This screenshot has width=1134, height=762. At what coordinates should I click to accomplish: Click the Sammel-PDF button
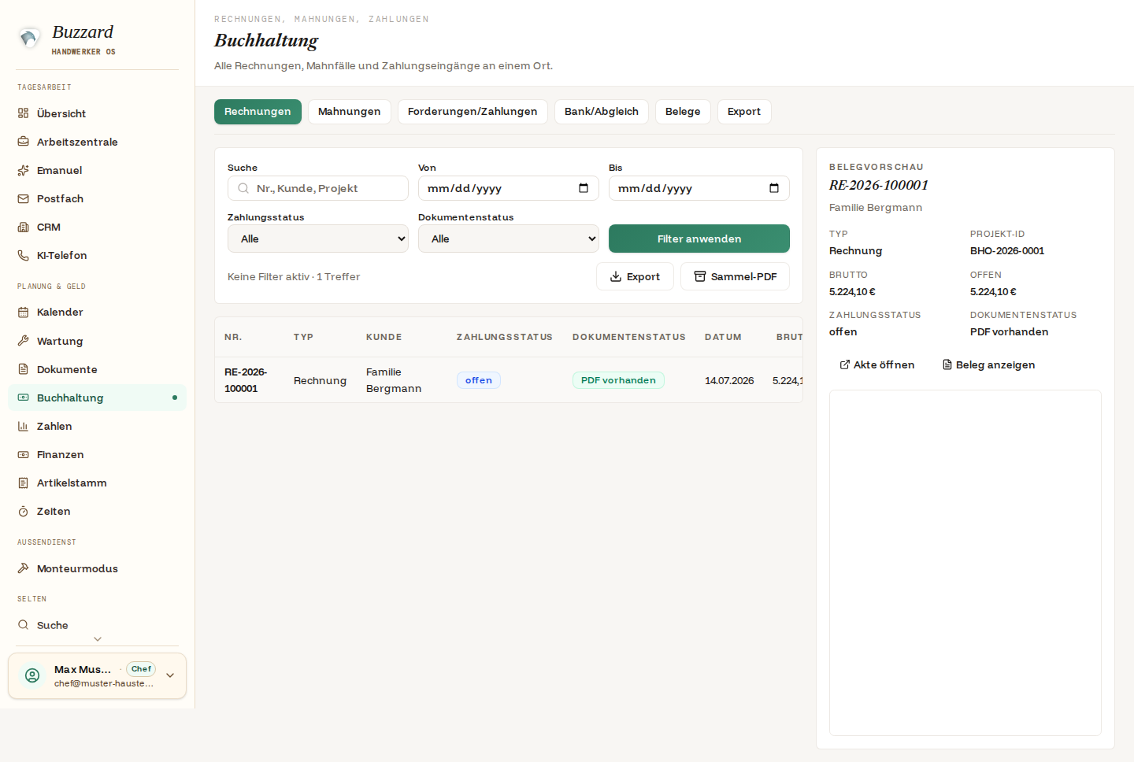736,276
